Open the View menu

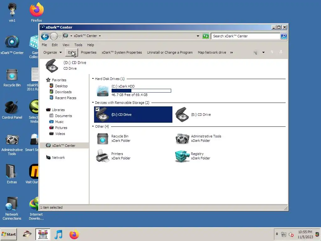(66, 45)
